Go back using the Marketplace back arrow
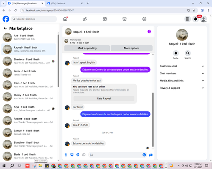212x169 pixels. 5,28
